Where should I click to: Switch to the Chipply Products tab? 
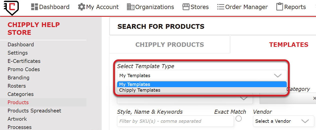170,45
